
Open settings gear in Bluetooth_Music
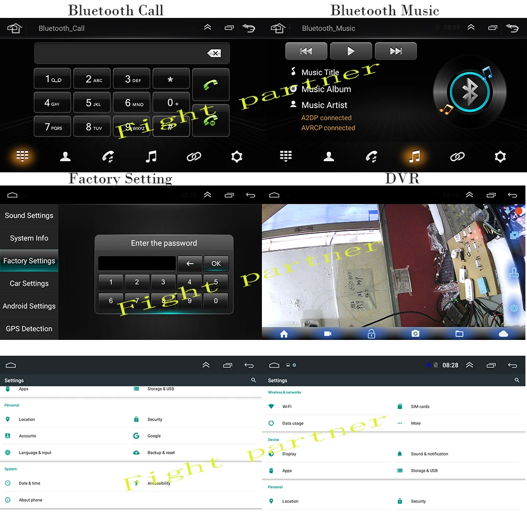[x=500, y=157]
